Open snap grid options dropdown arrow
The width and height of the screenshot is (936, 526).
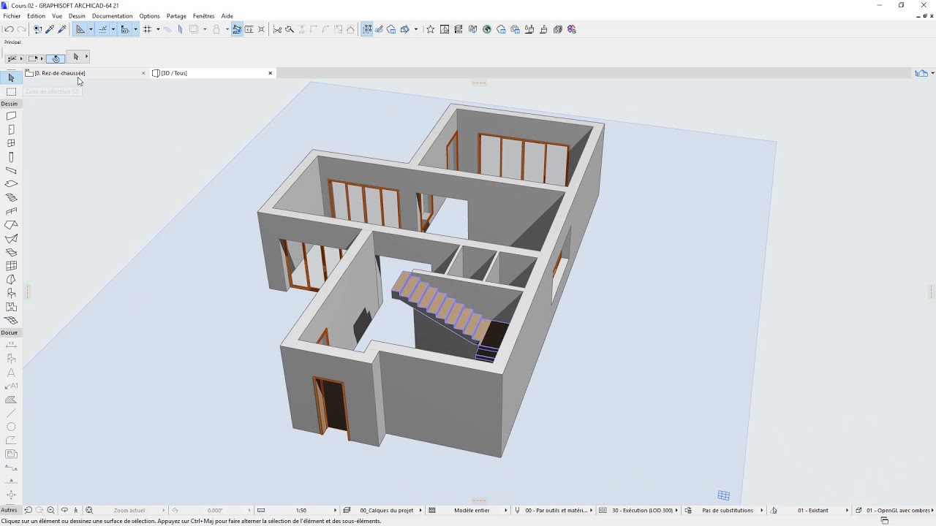coord(158,29)
